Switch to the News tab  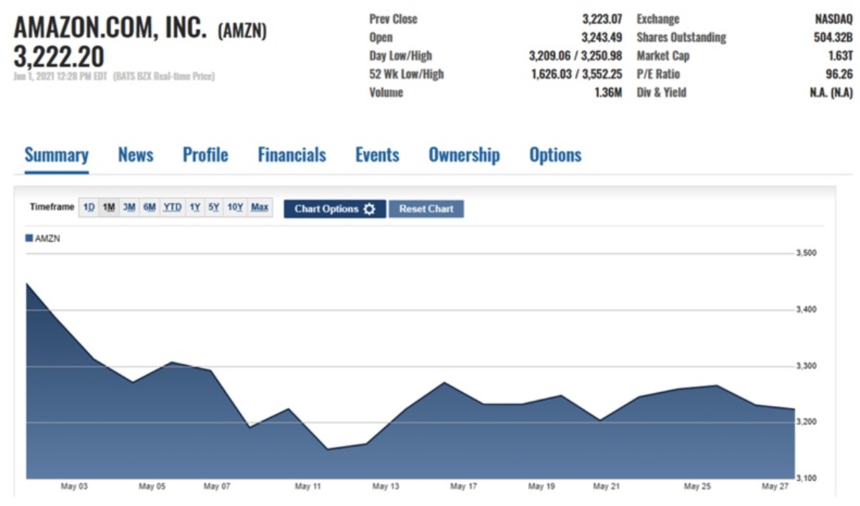[x=135, y=155]
